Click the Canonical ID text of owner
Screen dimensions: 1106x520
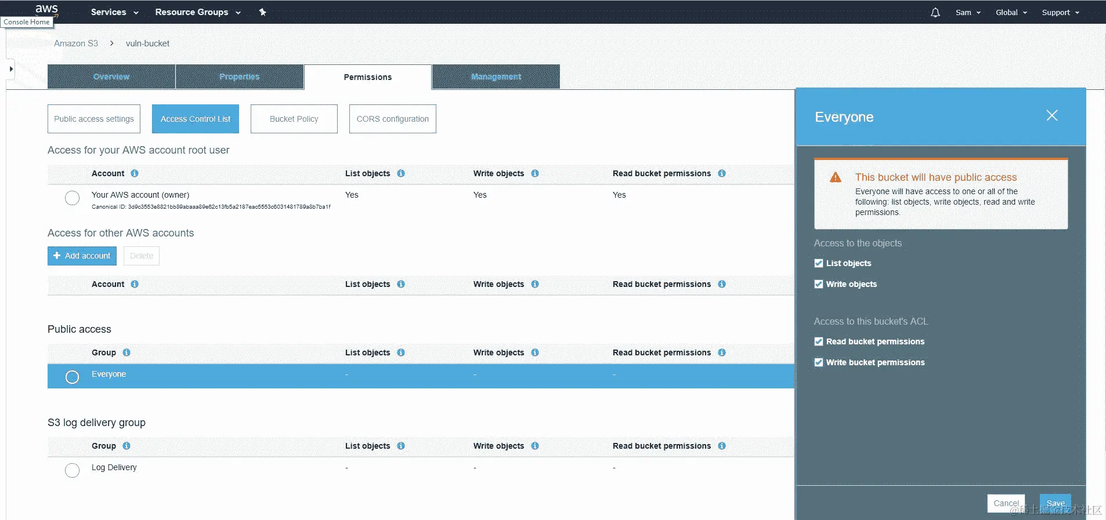tap(211, 207)
